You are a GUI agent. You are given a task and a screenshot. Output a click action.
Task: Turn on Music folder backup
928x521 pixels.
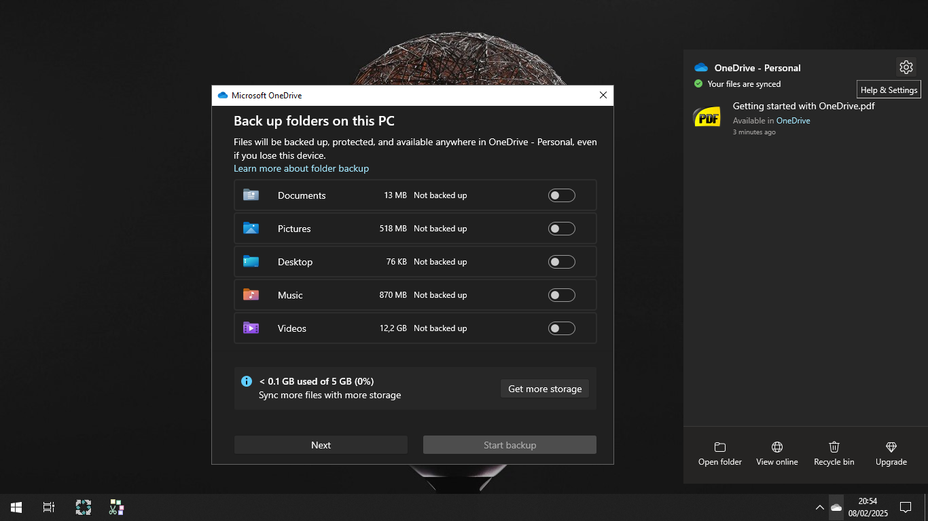[562, 295]
